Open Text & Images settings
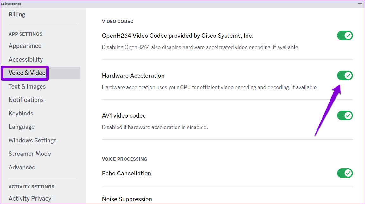The image size is (365, 204). point(27,86)
